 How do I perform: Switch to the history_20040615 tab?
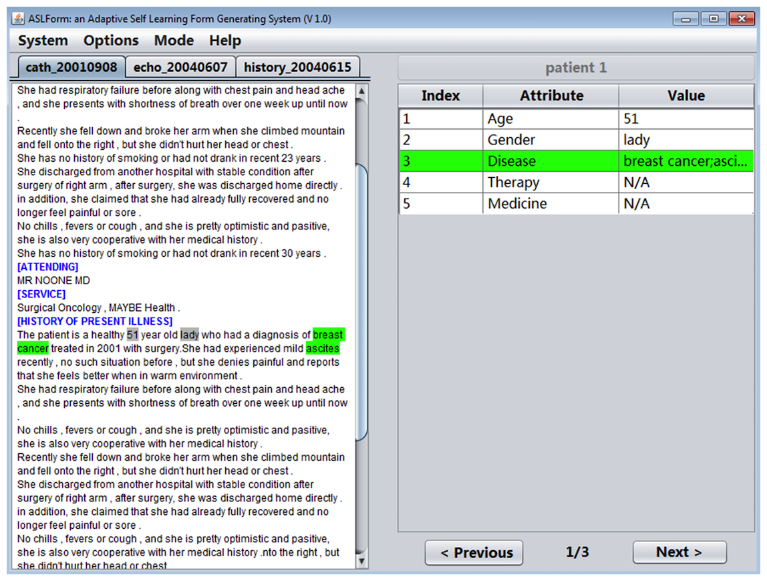pyautogui.click(x=297, y=68)
